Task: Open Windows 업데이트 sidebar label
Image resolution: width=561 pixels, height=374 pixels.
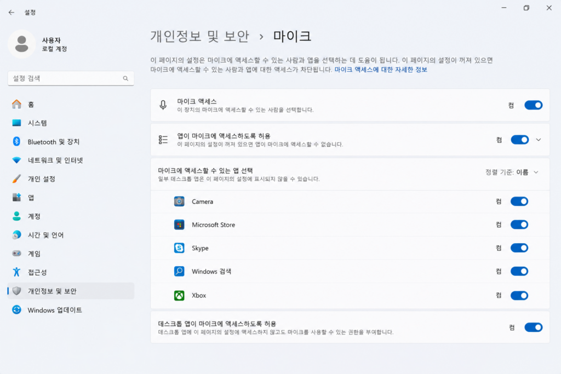Action: click(55, 310)
